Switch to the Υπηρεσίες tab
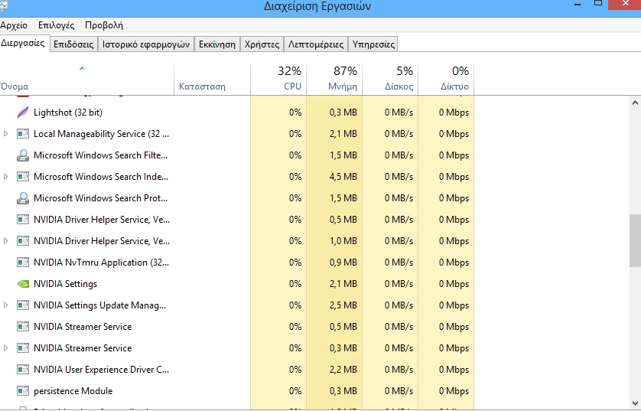Screen dimensions: 641x411 373,44
